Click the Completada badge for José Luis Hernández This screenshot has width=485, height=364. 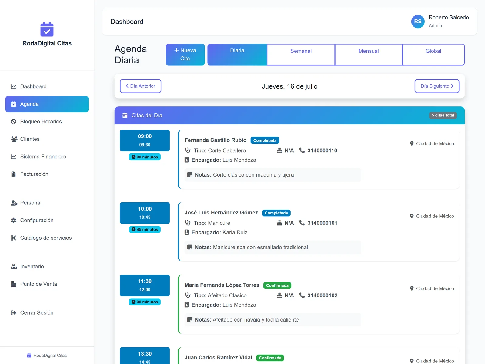[x=276, y=213]
